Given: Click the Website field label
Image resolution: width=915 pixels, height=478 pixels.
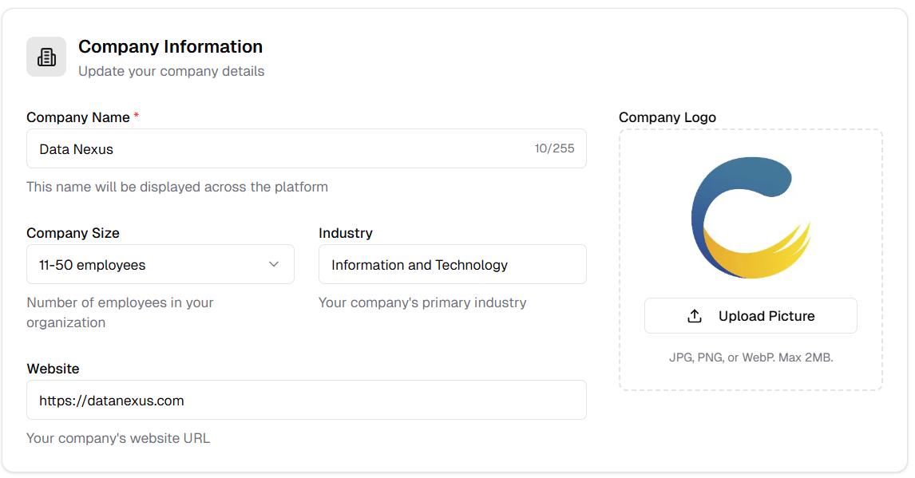Looking at the screenshot, I should 53,369.
